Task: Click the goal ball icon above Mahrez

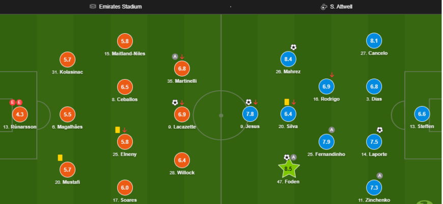Action: [x=293, y=47]
